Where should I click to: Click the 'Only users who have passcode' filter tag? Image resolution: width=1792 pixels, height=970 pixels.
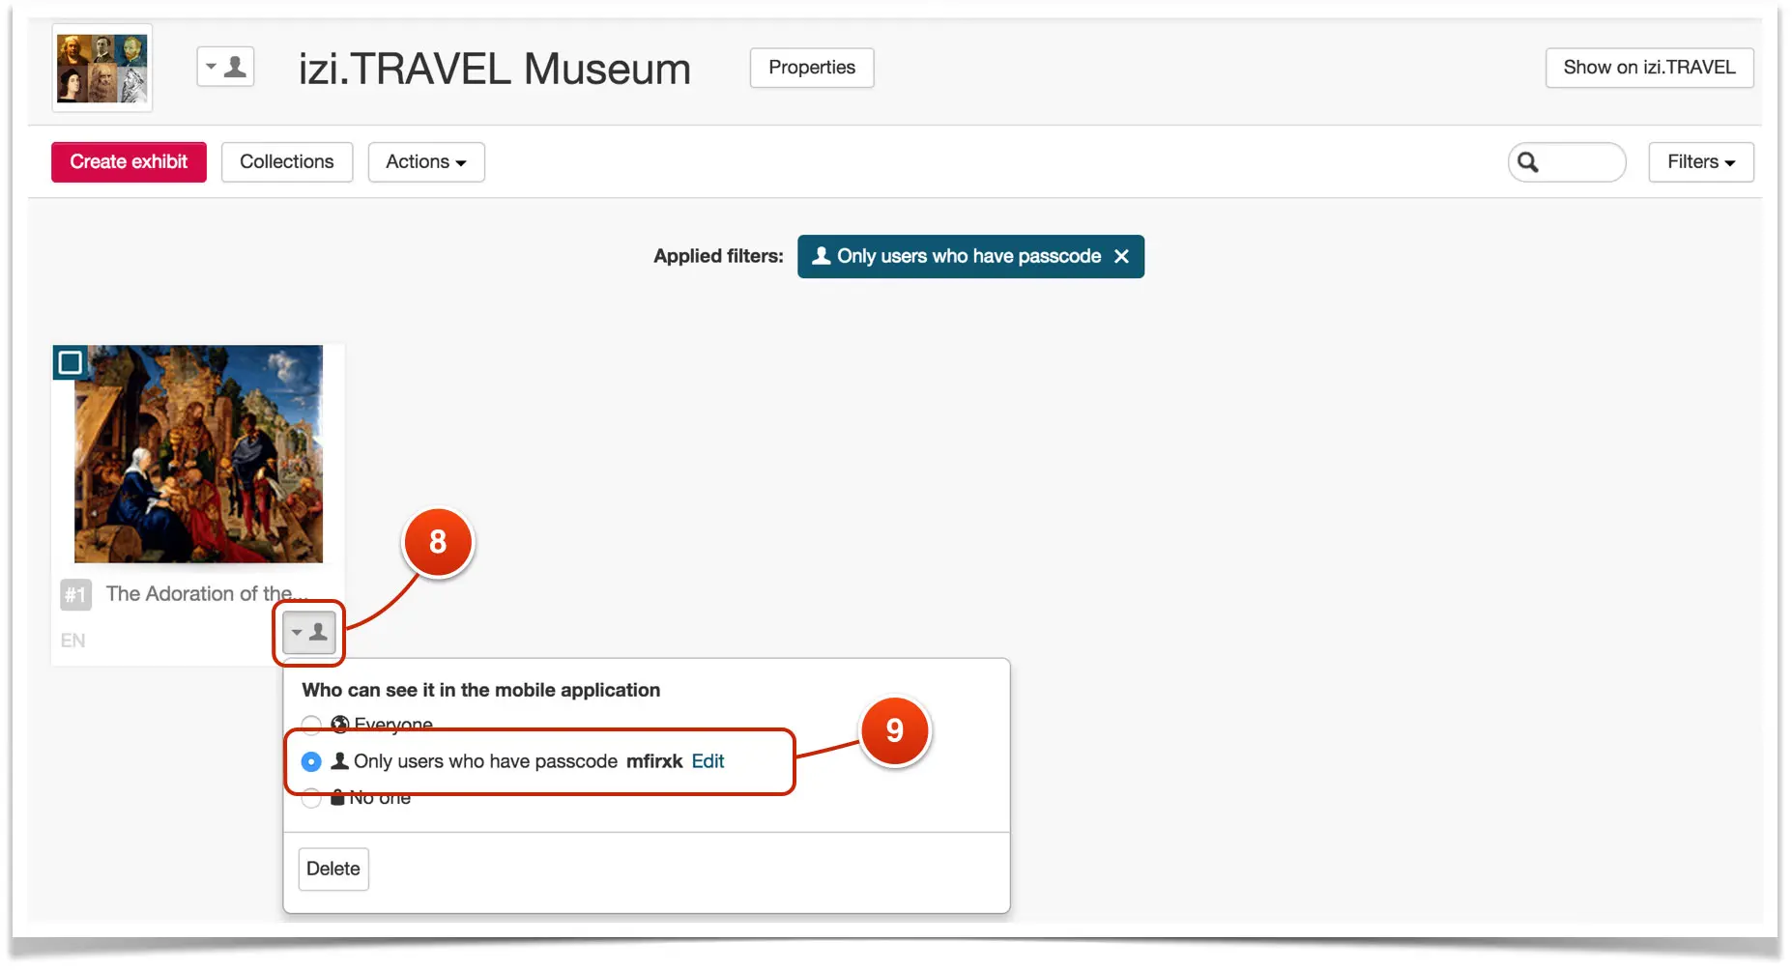coord(969,256)
